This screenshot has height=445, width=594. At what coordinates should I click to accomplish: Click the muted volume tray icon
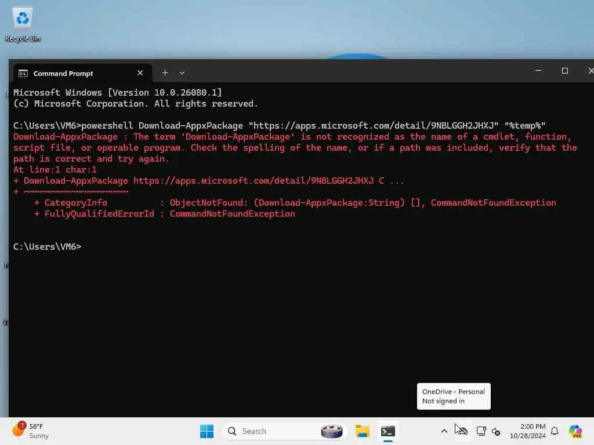tap(496, 431)
